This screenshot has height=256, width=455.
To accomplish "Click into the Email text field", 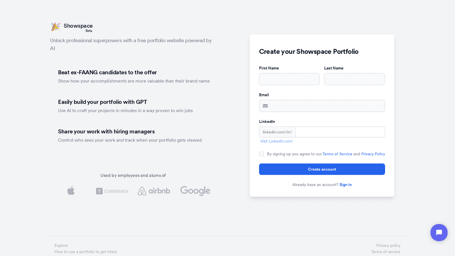I will click(322, 106).
